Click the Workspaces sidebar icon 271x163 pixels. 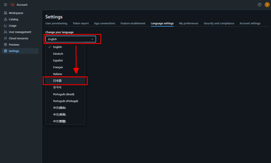pos(6,13)
